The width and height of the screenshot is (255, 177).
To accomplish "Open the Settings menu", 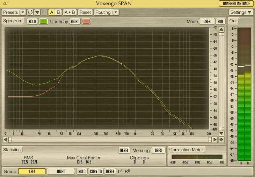I will (241, 12).
